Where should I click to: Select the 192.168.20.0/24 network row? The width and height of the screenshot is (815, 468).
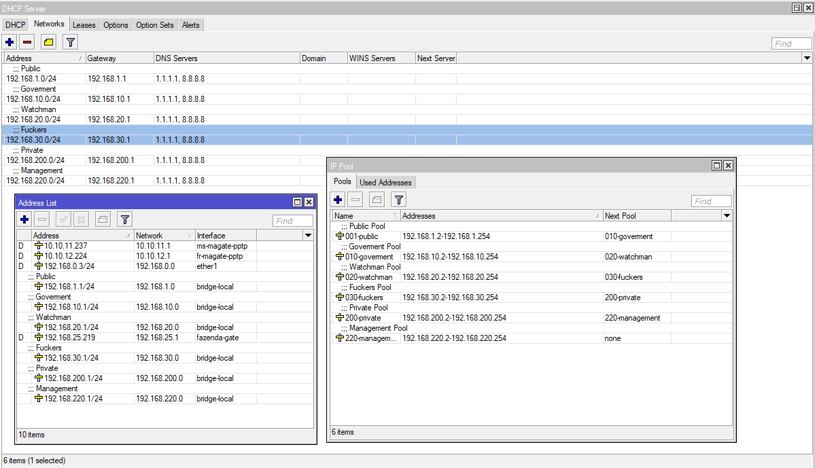pos(408,120)
